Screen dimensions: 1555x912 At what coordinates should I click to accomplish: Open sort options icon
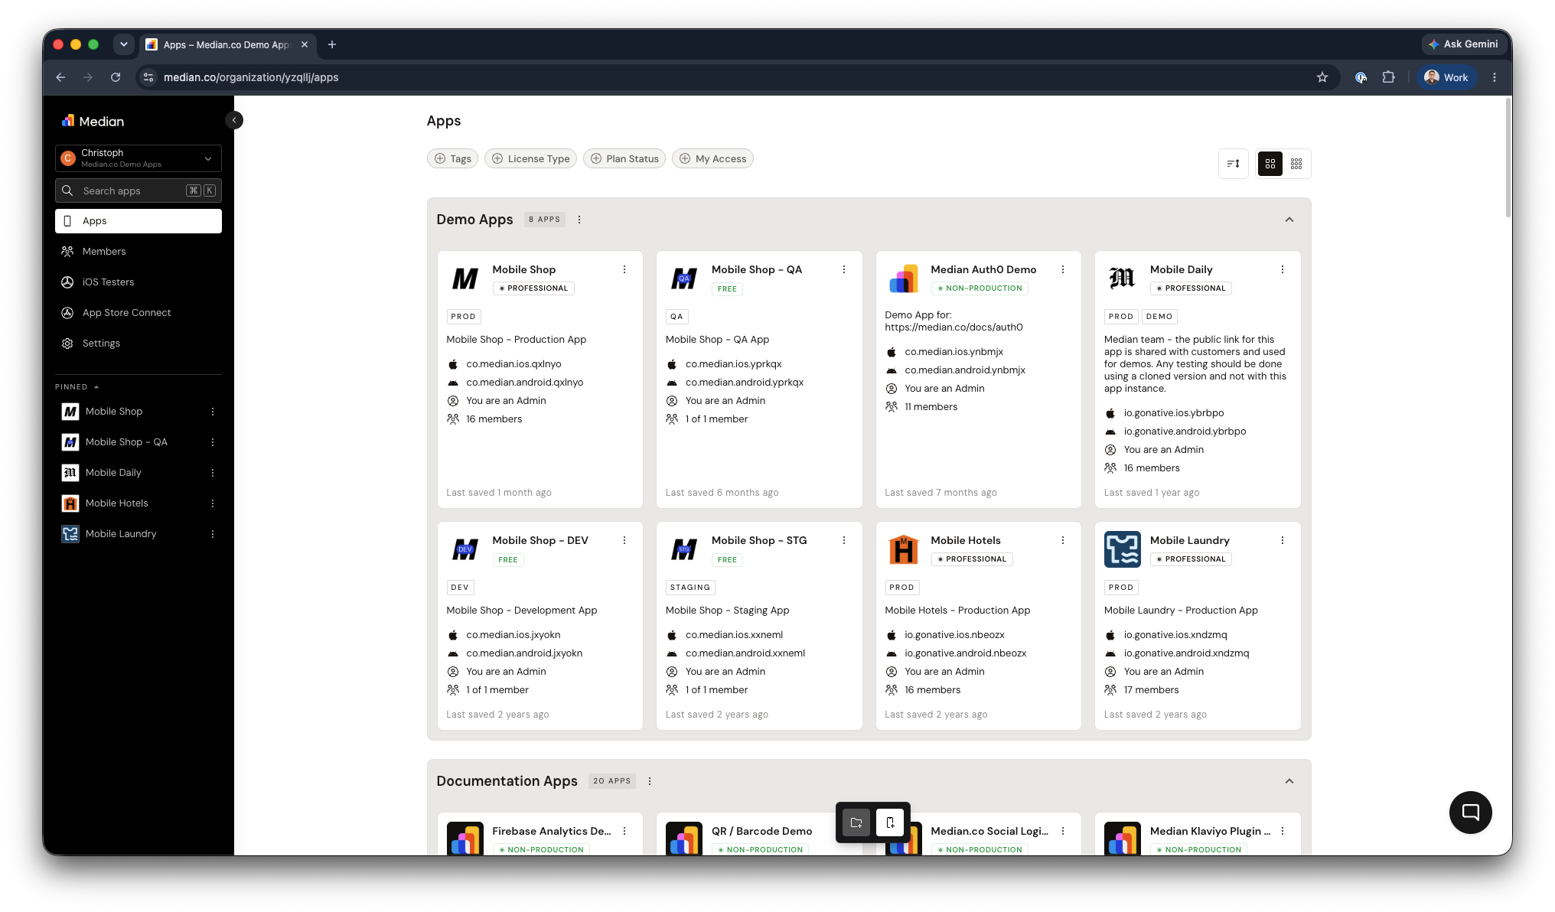click(x=1233, y=164)
